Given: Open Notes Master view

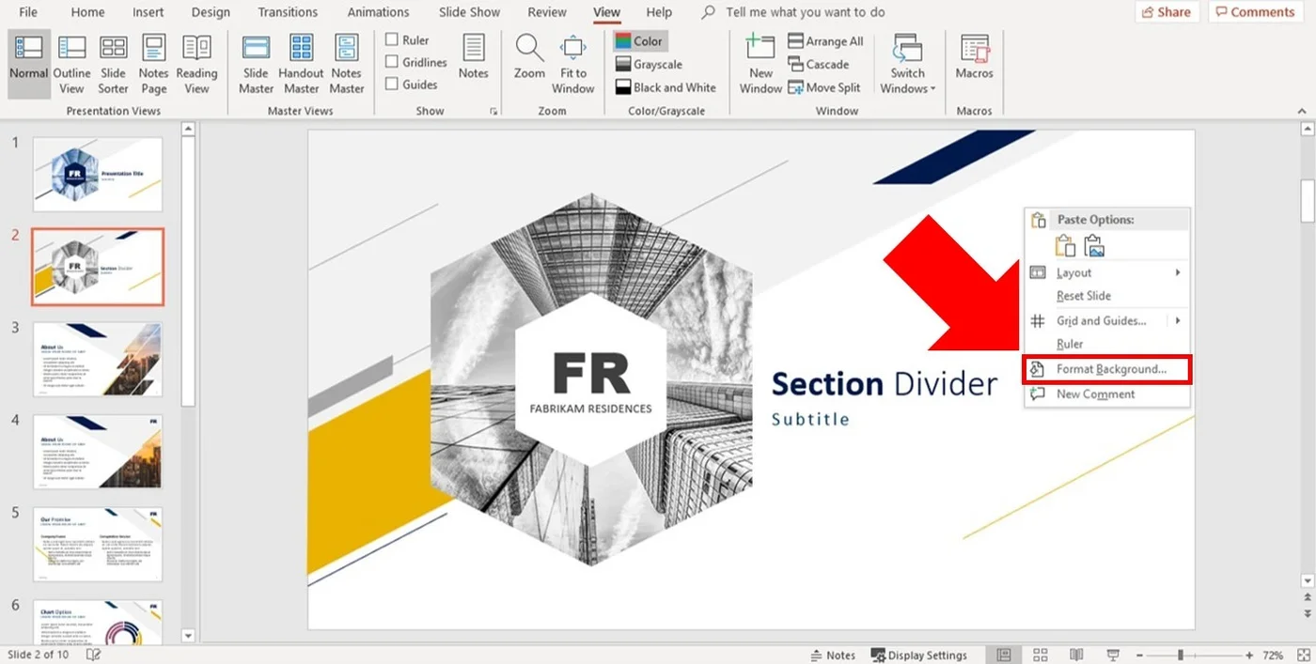Looking at the screenshot, I should [x=346, y=63].
